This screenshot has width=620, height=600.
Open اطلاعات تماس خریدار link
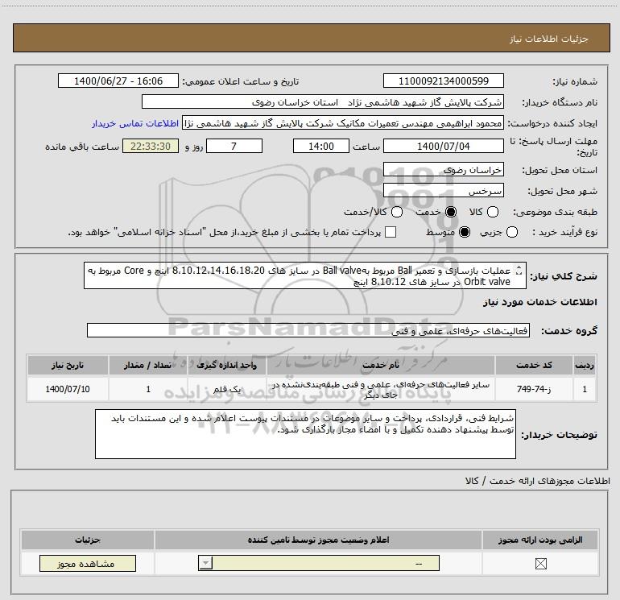click(x=135, y=123)
